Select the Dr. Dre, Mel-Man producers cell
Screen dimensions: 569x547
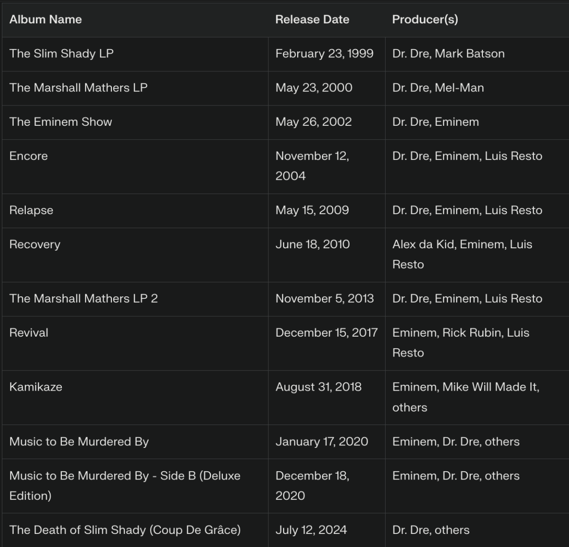(x=438, y=87)
